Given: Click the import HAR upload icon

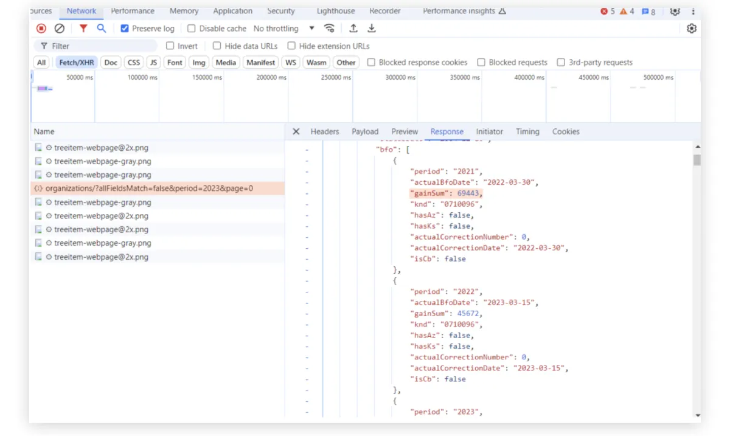Looking at the screenshot, I should click(353, 29).
